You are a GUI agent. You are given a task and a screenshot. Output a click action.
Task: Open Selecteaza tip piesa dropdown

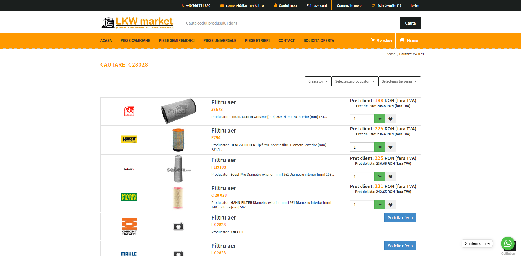point(399,81)
